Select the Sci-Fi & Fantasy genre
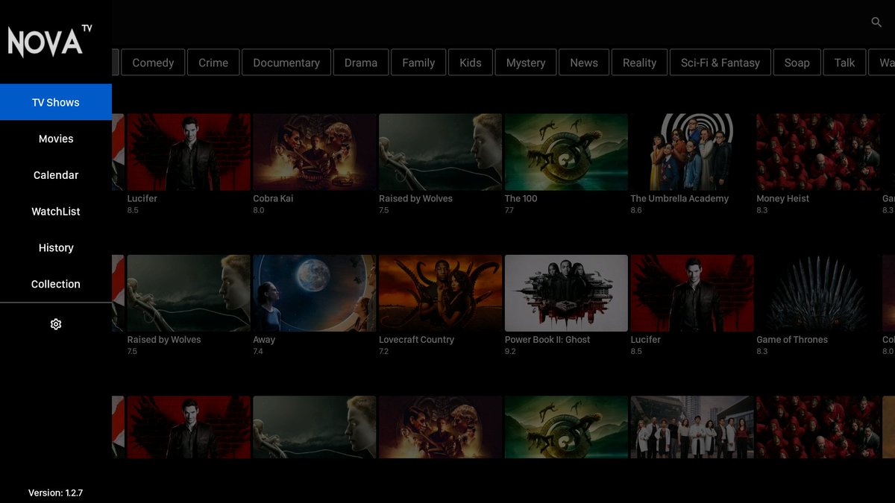The height and width of the screenshot is (503, 895). 720,62
